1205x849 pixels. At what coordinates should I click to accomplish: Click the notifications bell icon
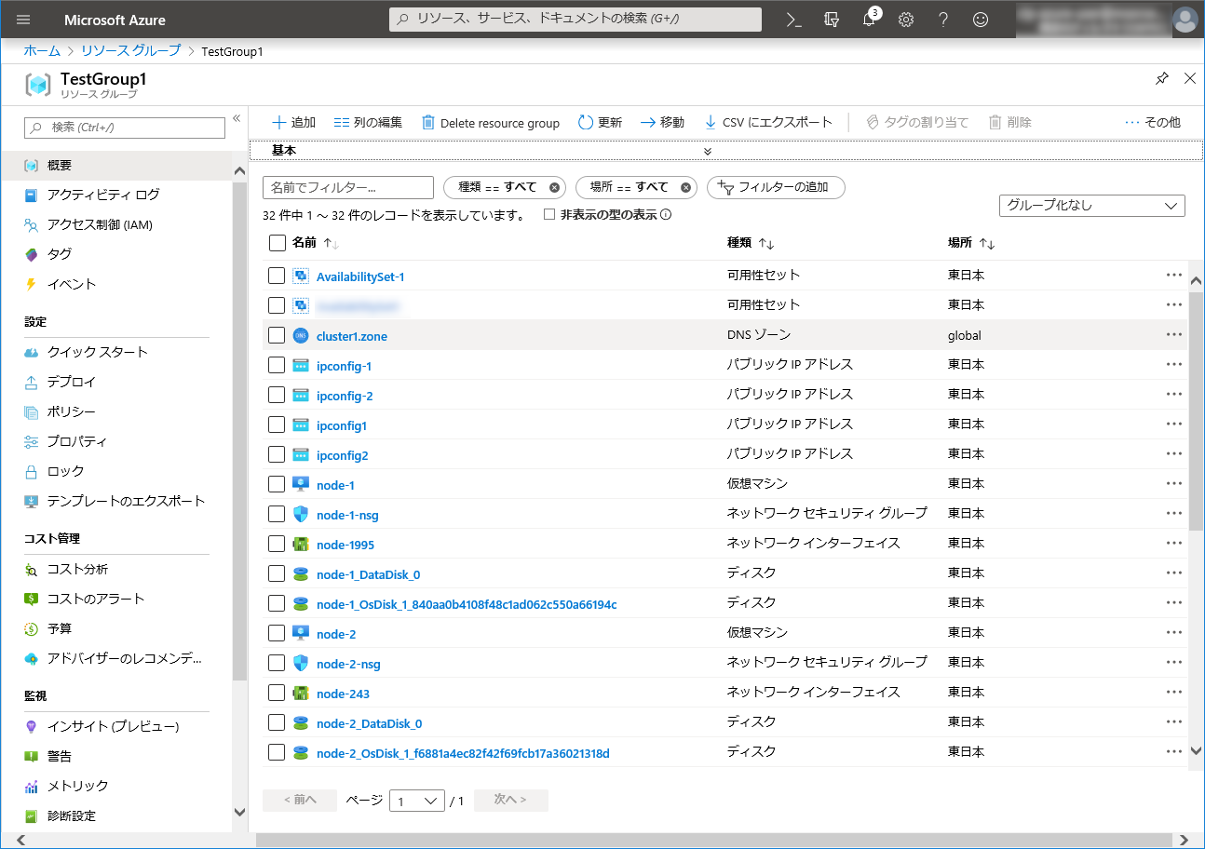[869, 20]
